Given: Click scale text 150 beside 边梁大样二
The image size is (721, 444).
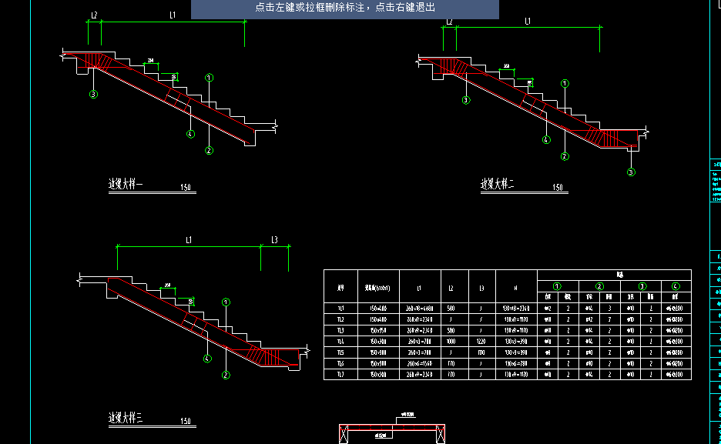Looking at the screenshot, I should point(557,187).
